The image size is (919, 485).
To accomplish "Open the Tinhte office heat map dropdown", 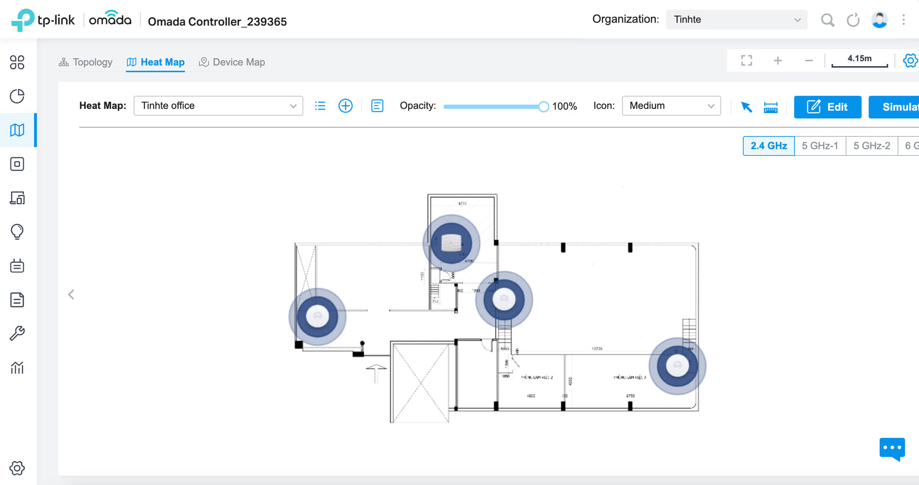I will 218,106.
